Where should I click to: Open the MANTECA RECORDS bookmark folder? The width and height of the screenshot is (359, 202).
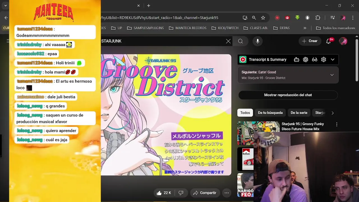pos(188,28)
